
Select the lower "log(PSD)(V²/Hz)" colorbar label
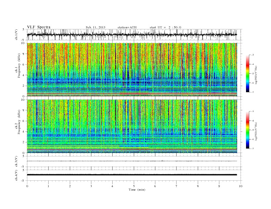pyautogui.click(x=256, y=131)
